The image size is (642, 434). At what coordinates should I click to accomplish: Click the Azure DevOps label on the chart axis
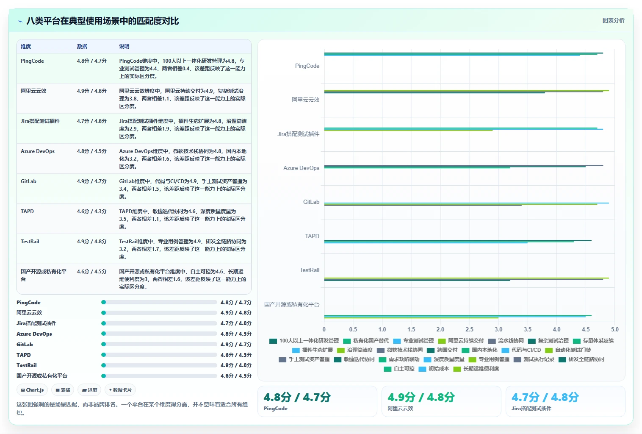click(x=301, y=168)
